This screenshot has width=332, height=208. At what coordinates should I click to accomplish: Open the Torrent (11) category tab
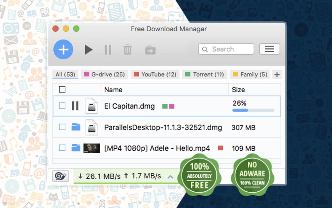pos(204,74)
